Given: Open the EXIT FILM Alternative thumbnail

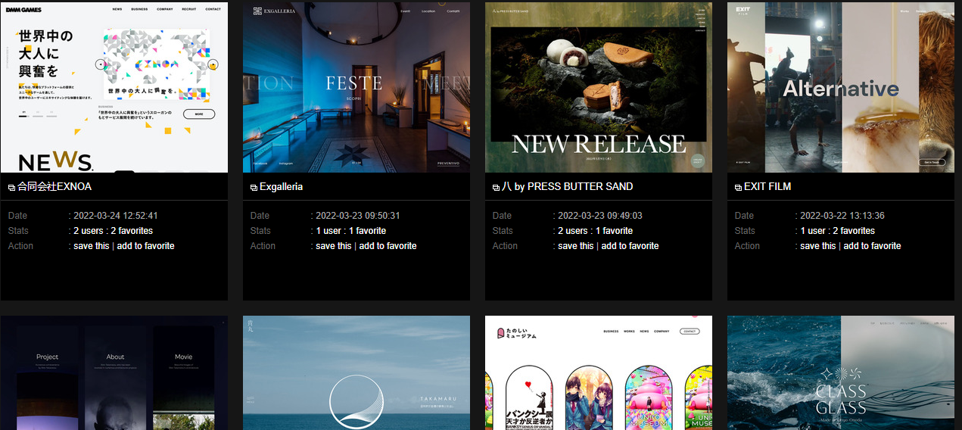Looking at the screenshot, I should tap(841, 87).
